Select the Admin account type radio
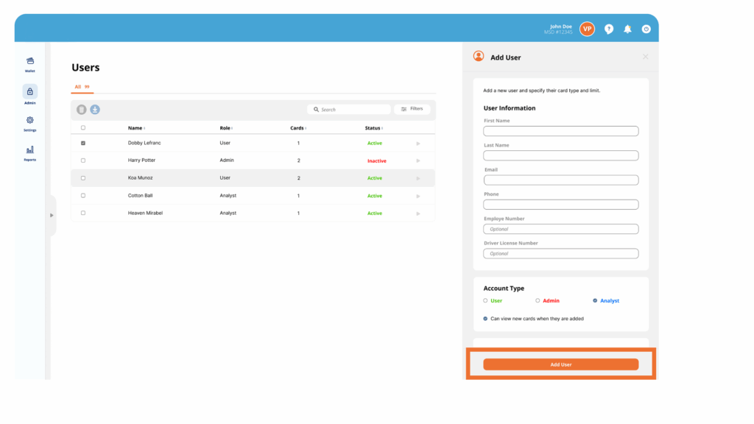The width and height of the screenshot is (754, 424). pos(538,300)
